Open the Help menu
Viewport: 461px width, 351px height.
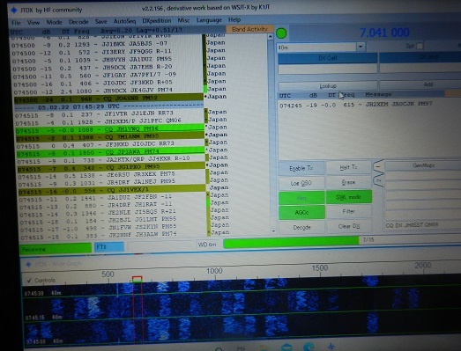click(x=234, y=20)
